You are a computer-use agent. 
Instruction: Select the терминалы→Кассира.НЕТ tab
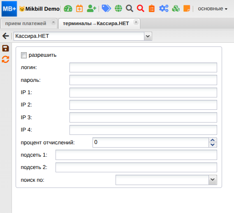(x=96, y=23)
